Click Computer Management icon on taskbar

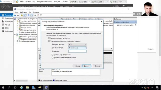46,87
